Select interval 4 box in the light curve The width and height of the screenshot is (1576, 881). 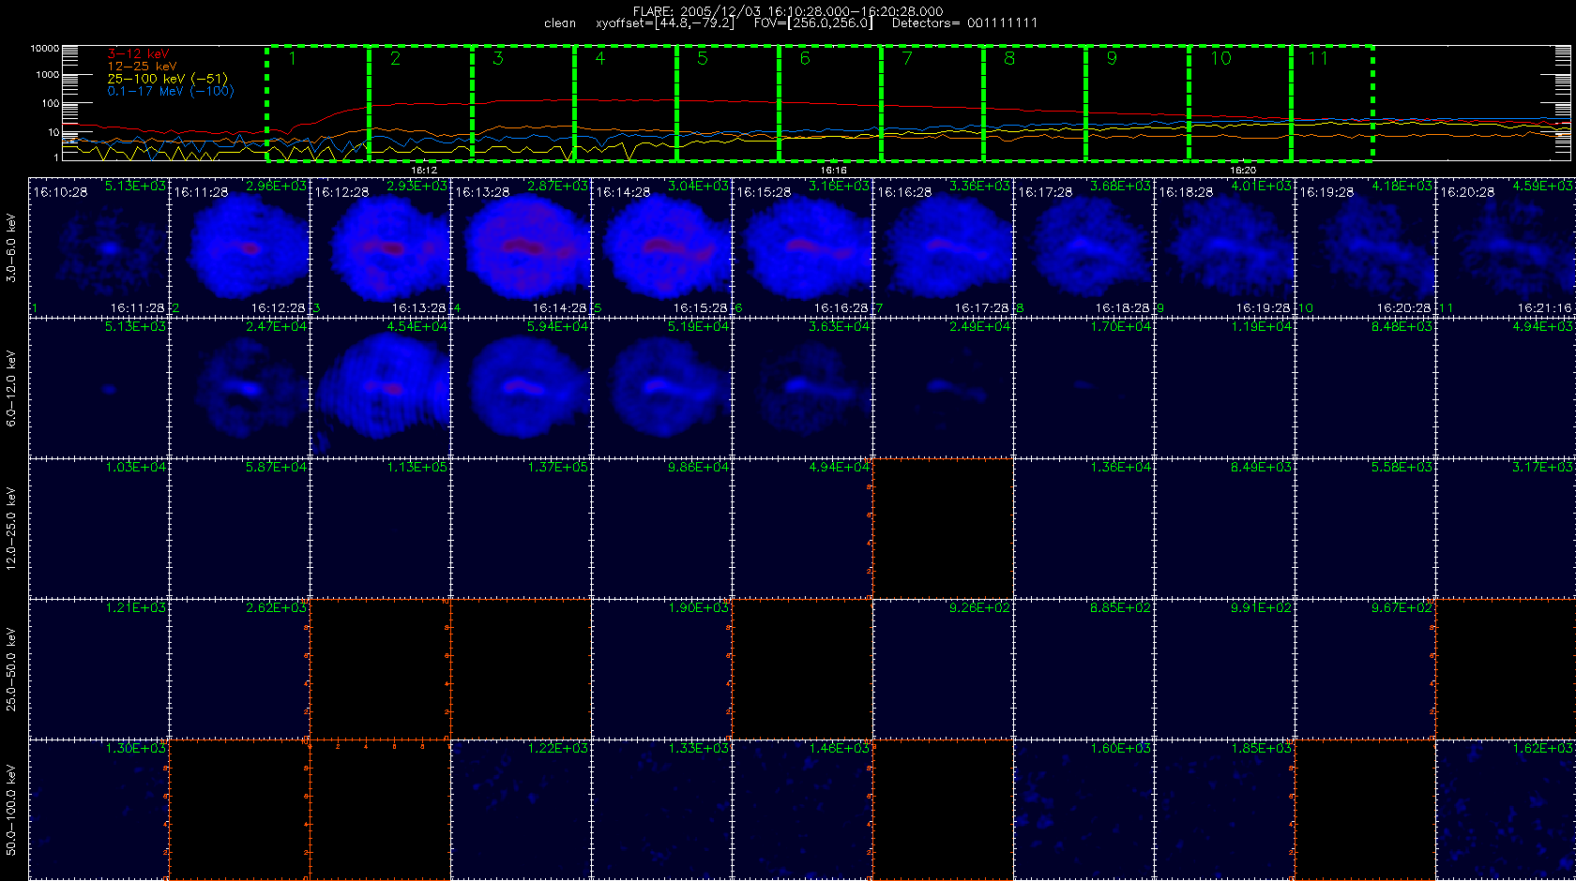(x=626, y=103)
